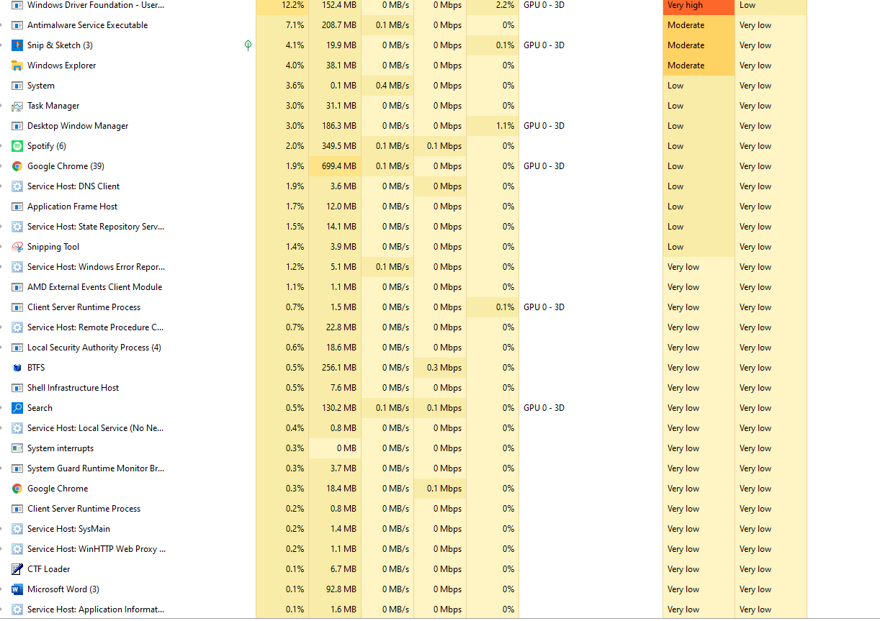Click the green leaf suspended status icon

pos(248,45)
